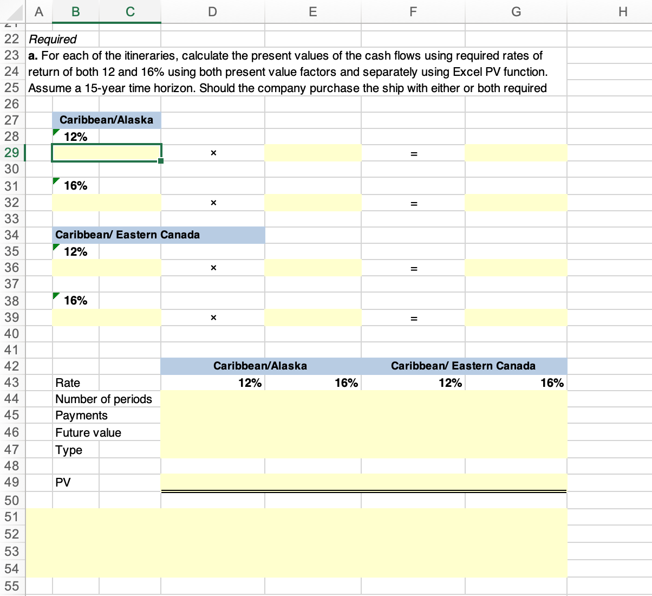Select row 55 header
The image size is (652, 596).
12,586
